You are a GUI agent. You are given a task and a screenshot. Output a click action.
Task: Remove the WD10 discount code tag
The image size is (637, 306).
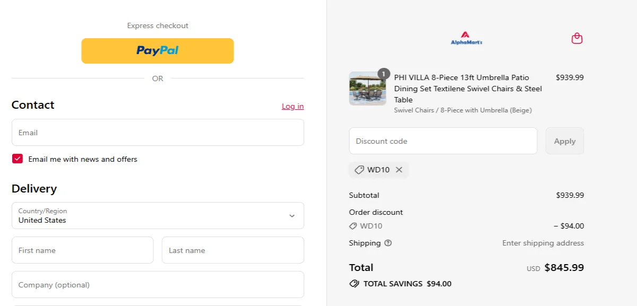point(400,170)
